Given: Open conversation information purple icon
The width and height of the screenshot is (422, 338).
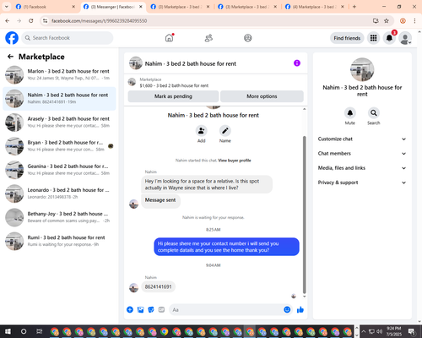Looking at the screenshot, I should 297,63.
